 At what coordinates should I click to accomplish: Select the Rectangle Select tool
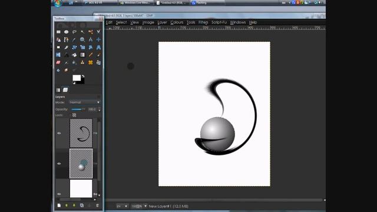pyautogui.click(x=58, y=32)
